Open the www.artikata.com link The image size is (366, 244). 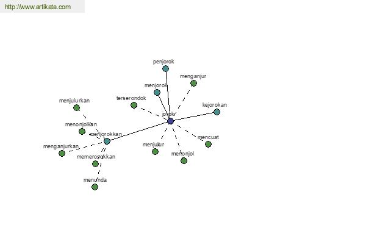tap(38, 7)
